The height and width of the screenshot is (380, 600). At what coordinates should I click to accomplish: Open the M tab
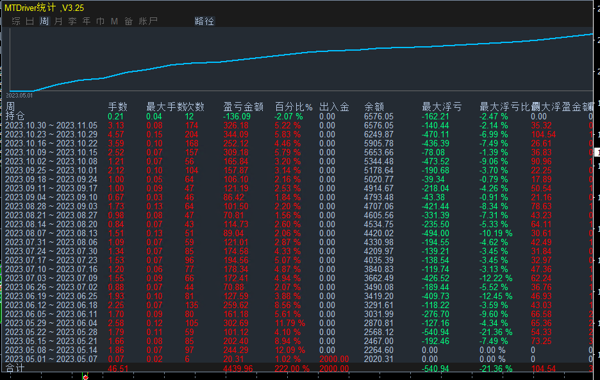click(115, 21)
